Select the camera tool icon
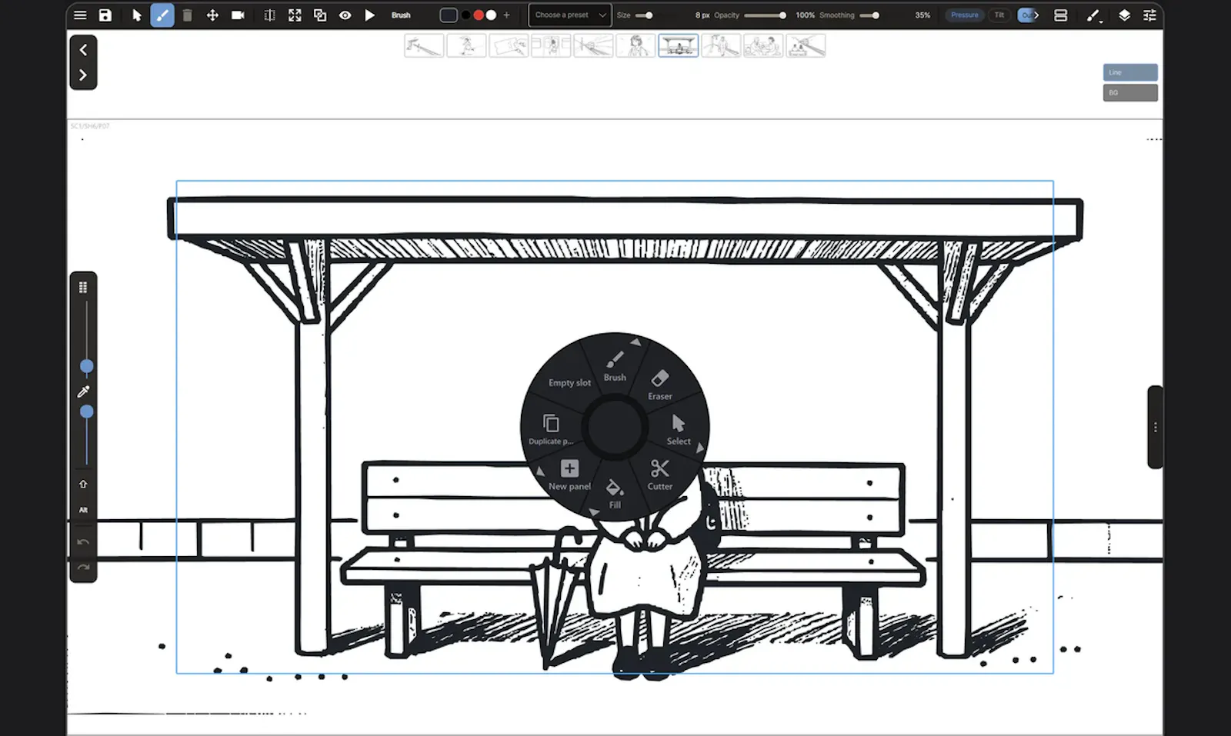The image size is (1231, 736). 238,15
